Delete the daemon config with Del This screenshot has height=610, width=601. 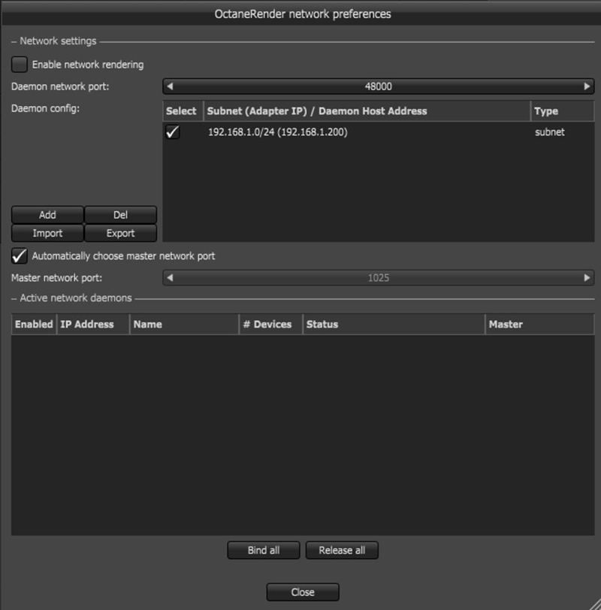tap(121, 215)
